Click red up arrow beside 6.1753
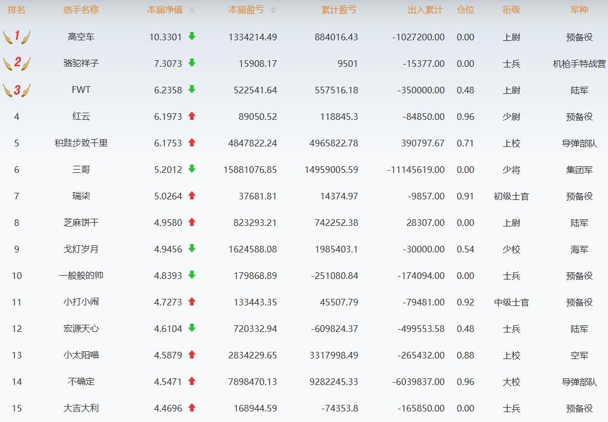This screenshot has width=608, height=422. [x=192, y=143]
